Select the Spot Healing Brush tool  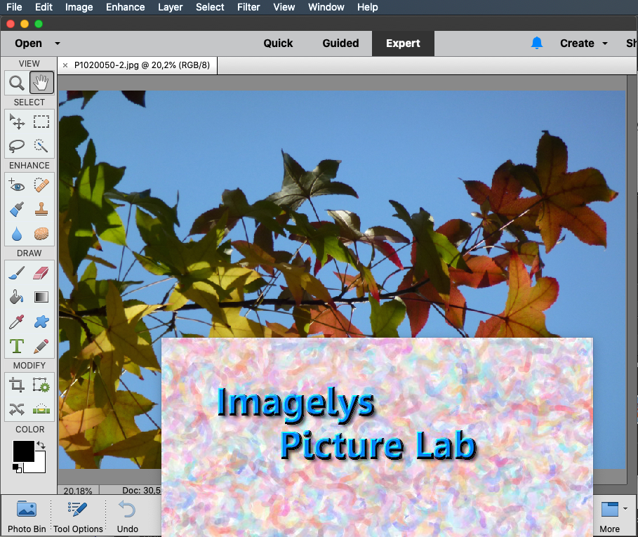tap(41, 185)
